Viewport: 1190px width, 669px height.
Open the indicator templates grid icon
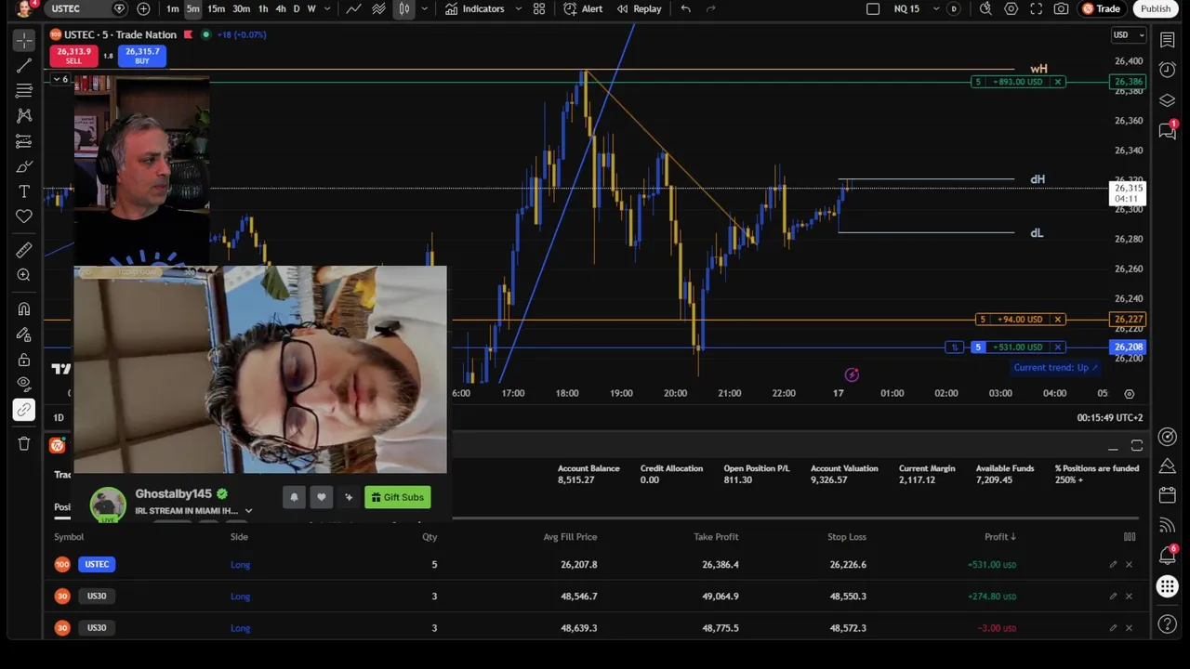539,8
